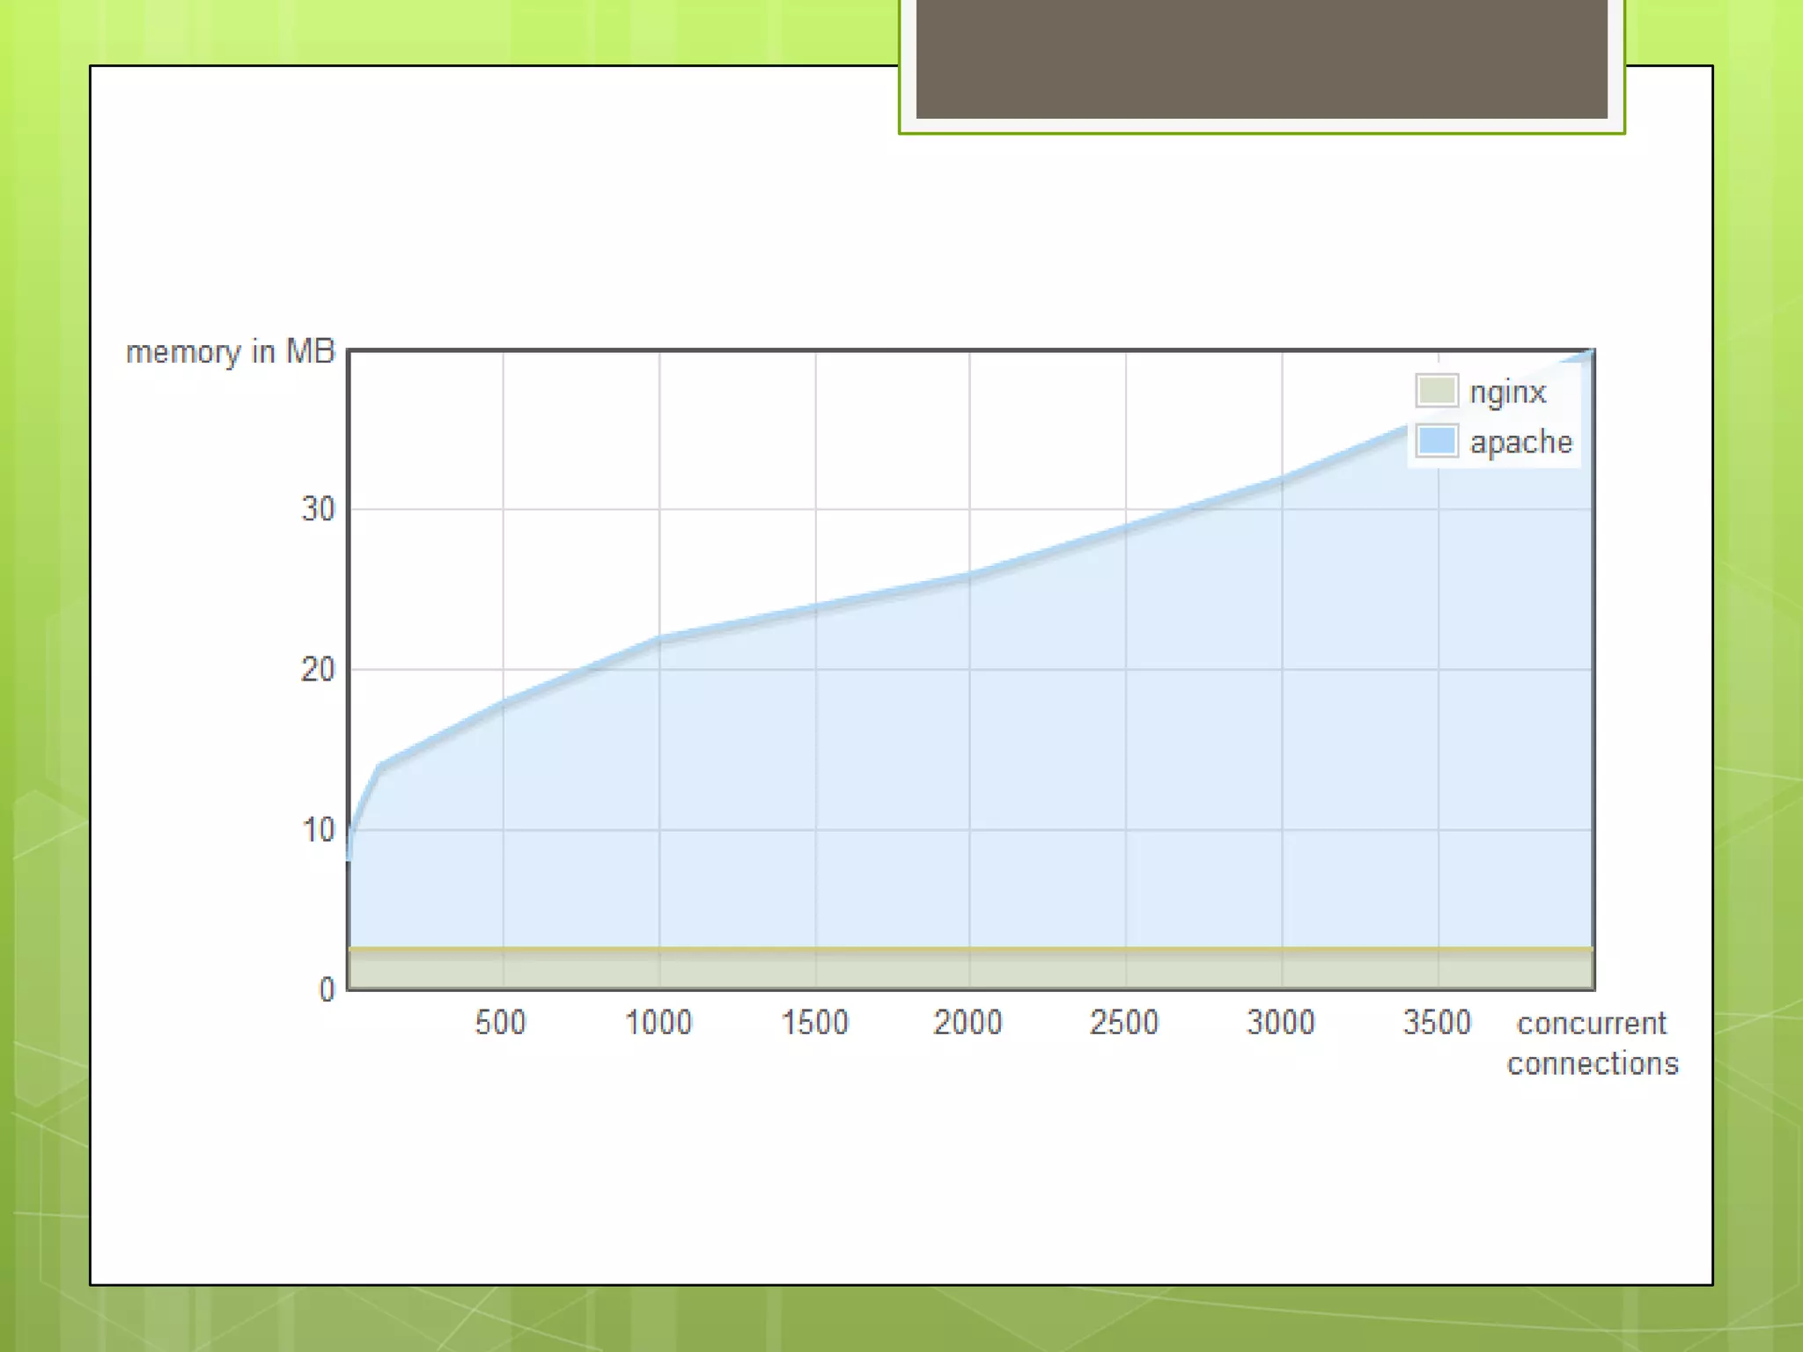
Task: Click the nginx legend label
Action: pos(1507,392)
